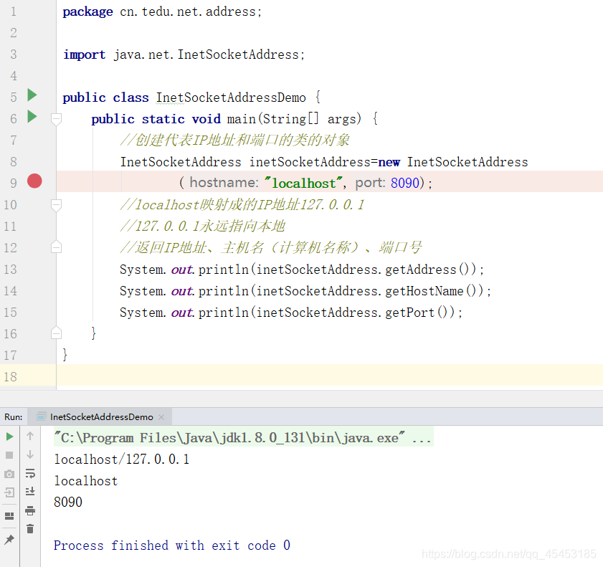This screenshot has height=567, width=603.
Task: Click the "localhost" string literal on line 9
Action: point(303,183)
